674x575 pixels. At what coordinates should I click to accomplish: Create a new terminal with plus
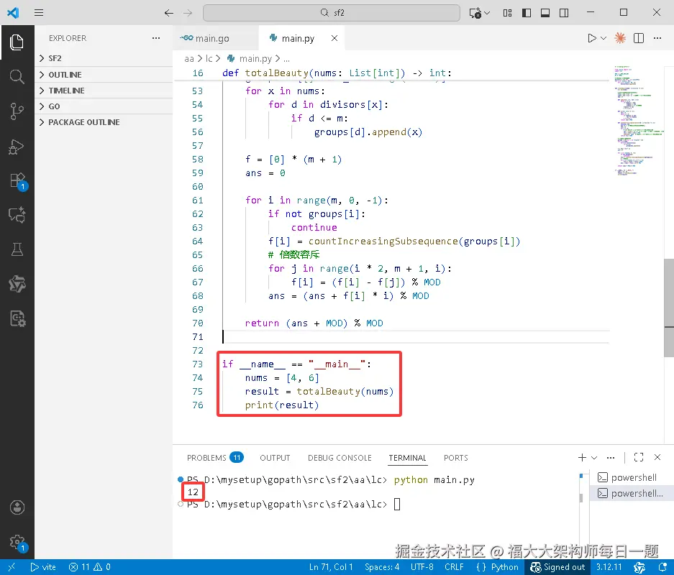tap(582, 457)
